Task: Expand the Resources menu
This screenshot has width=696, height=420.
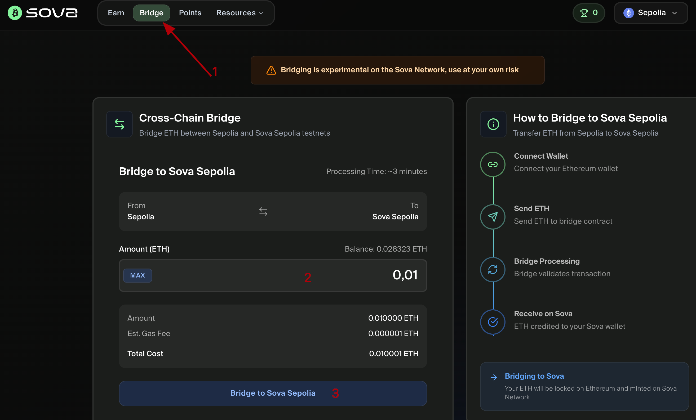Action: [240, 13]
